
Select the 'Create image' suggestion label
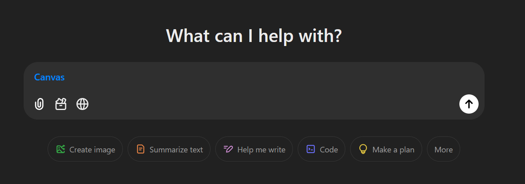coord(92,150)
